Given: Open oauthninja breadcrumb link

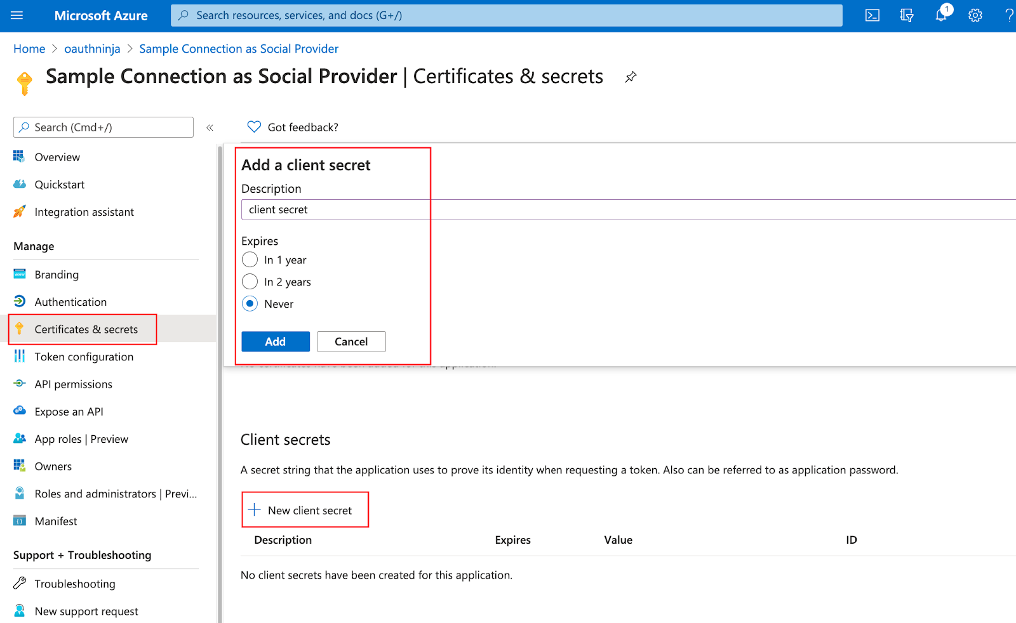Looking at the screenshot, I should 92,49.
